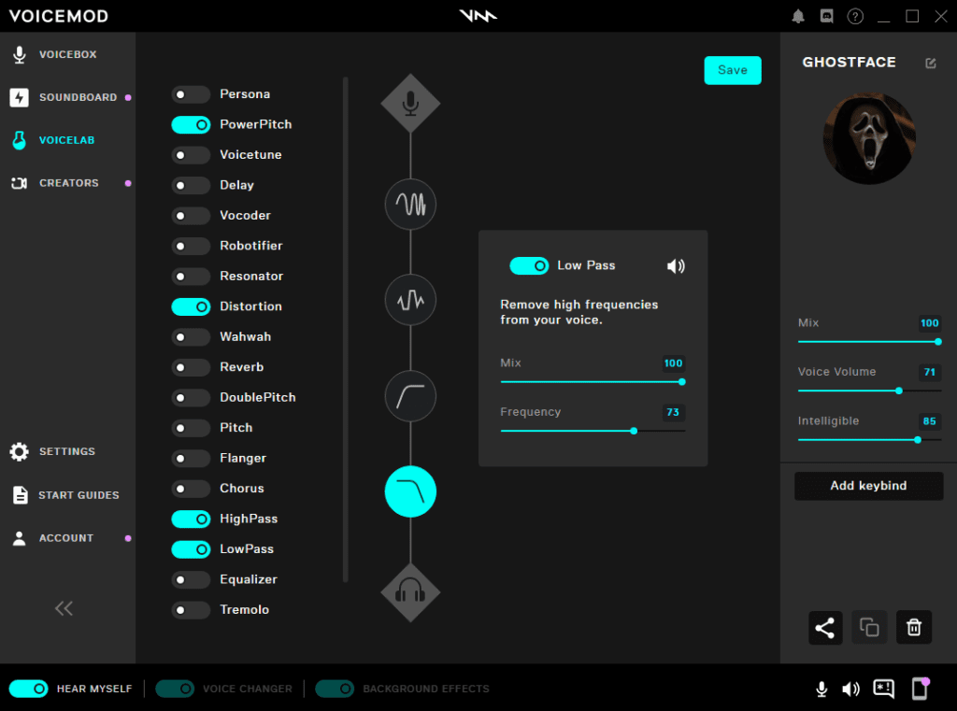Enable the Reverb toggle
This screenshot has height=711, width=957.
click(191, 367)
